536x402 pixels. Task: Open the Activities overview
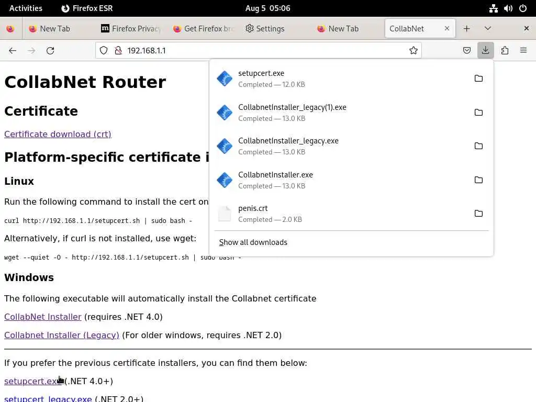26,8
